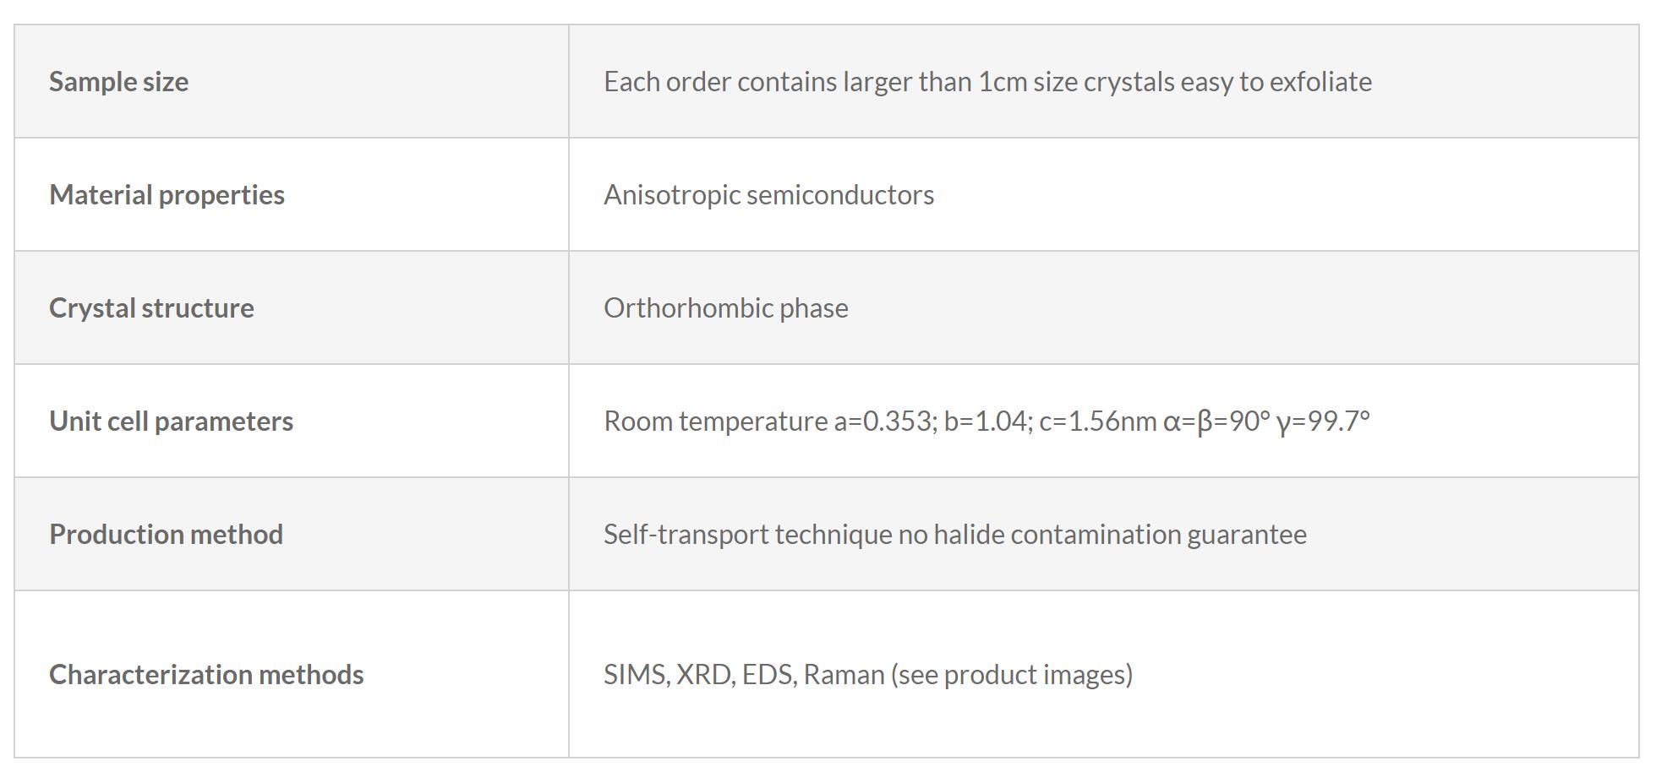Click the sample size description text
This screenshot has width=1667, height=783.
(x=987, y=82)
